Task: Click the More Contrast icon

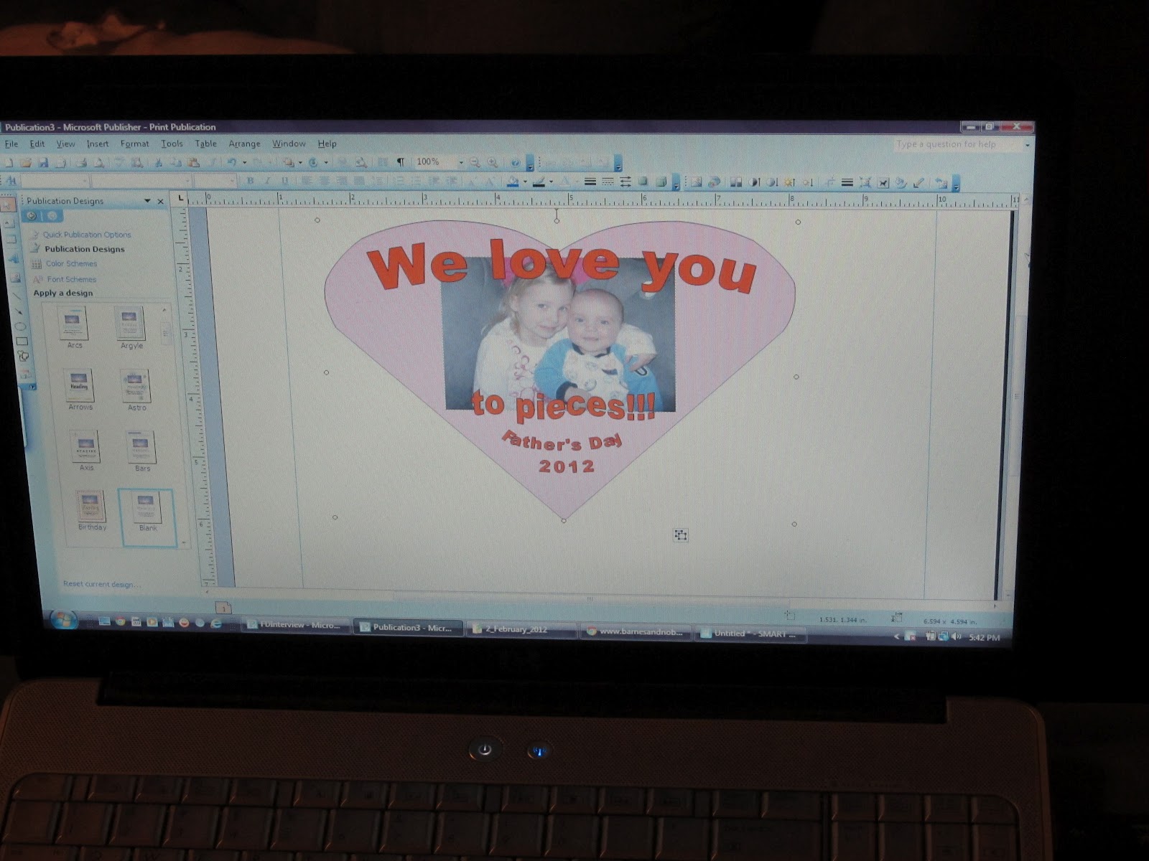Action: 754,182
